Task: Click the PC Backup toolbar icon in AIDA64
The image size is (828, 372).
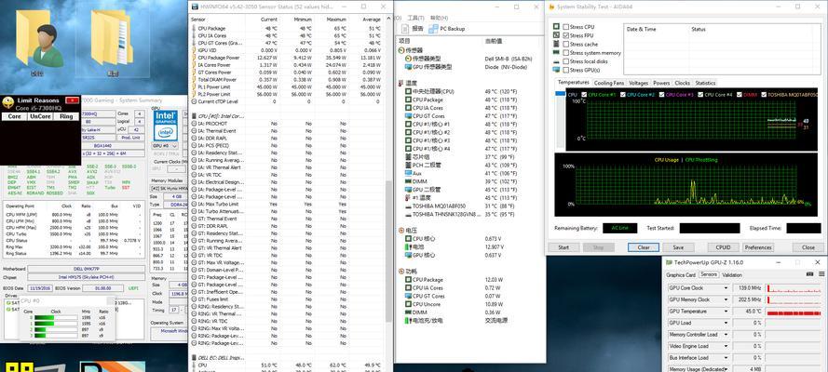Action: tap(433, 29)
